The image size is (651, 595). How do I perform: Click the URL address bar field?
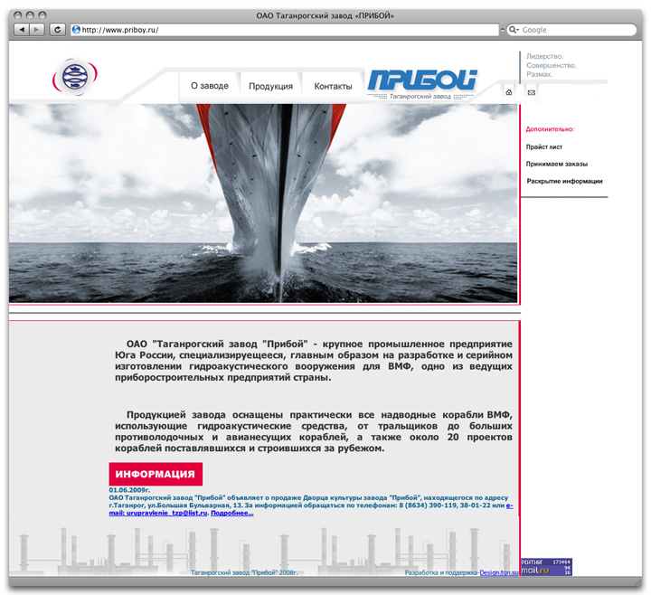coord(285,30)
